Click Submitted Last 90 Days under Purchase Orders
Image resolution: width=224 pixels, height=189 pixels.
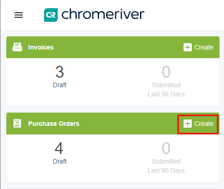click(166, 166)
